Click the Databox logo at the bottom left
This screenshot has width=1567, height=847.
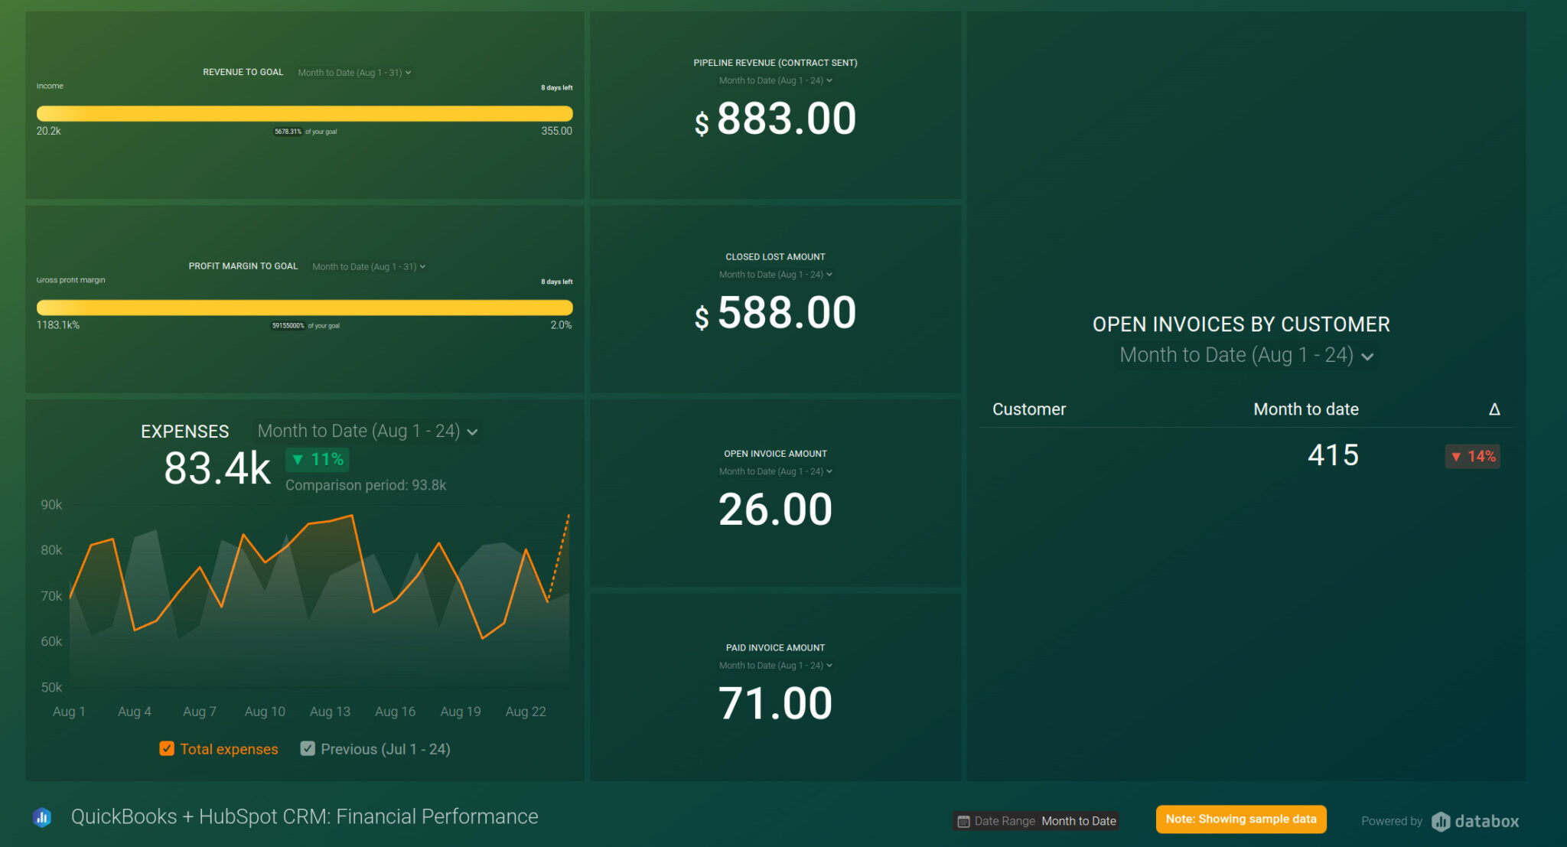42,817
